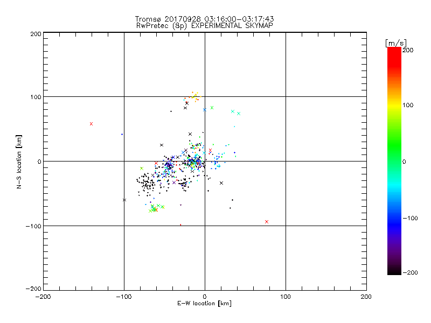
Task: Click the colorbar tick label '0'
Action: pyautogui.click(x=404, y=161)
